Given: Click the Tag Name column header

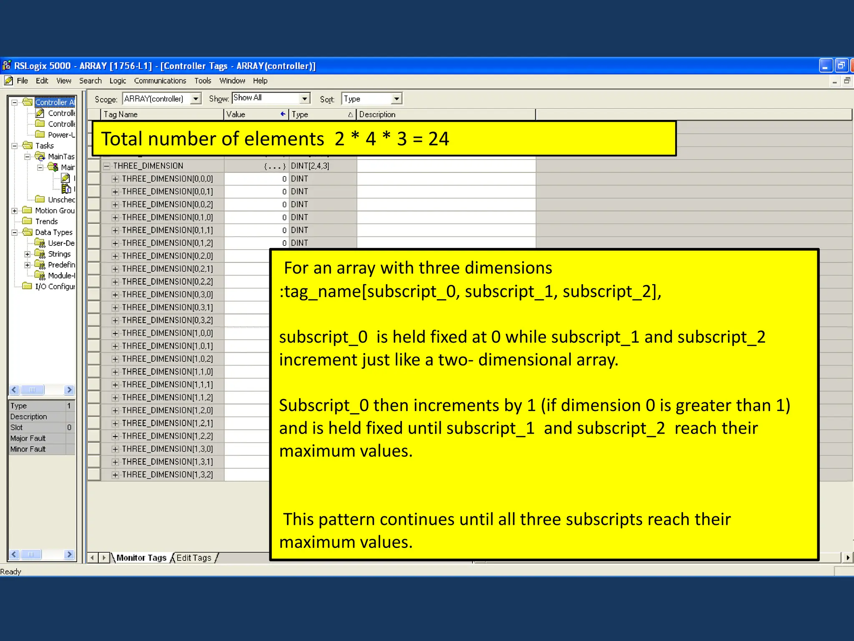Looking at the screenshot, I should pyautogui.click(x=162, y=114).
